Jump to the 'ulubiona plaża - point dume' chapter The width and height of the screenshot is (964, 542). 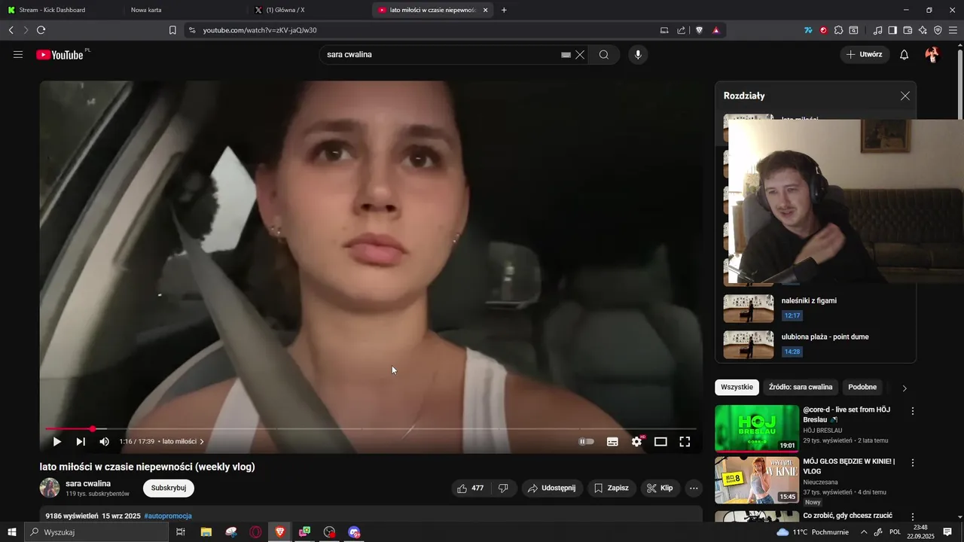pyautogui.click(x=816, y=345)
